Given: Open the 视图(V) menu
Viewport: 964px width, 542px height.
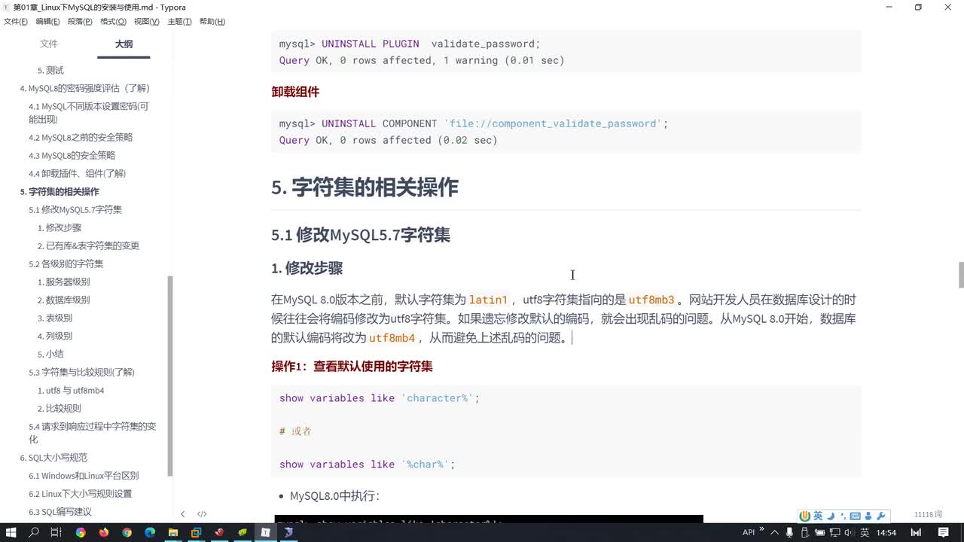Looking at the screenshot, I should [x=146, y=22].
